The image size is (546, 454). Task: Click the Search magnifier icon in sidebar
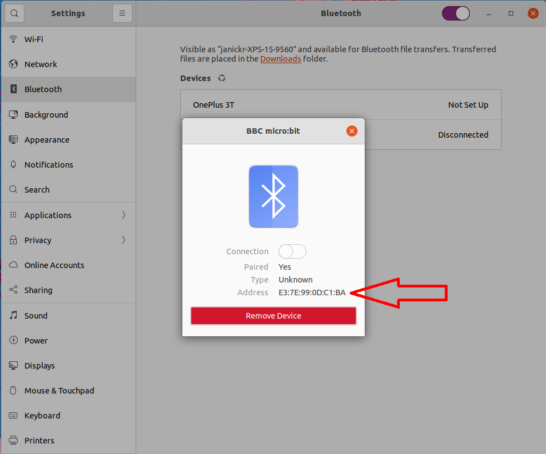click(x=13, y=189)
